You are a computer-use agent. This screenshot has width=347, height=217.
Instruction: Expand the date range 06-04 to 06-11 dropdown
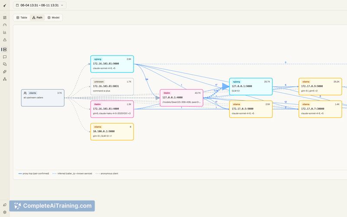tap(39, 5)
